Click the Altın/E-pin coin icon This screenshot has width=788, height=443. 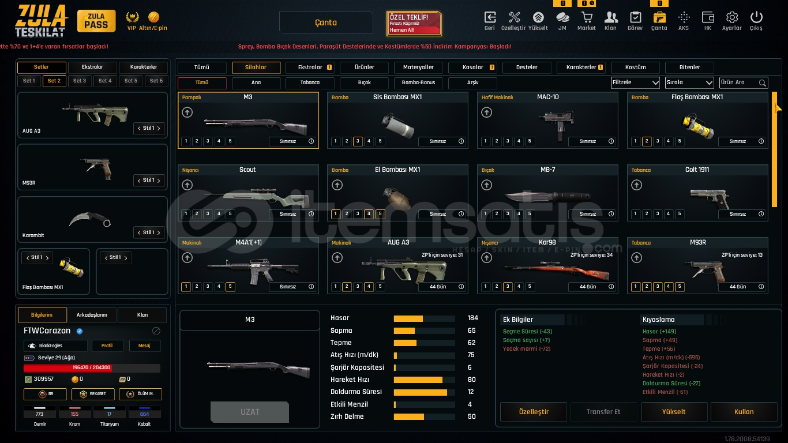point(153,17)
